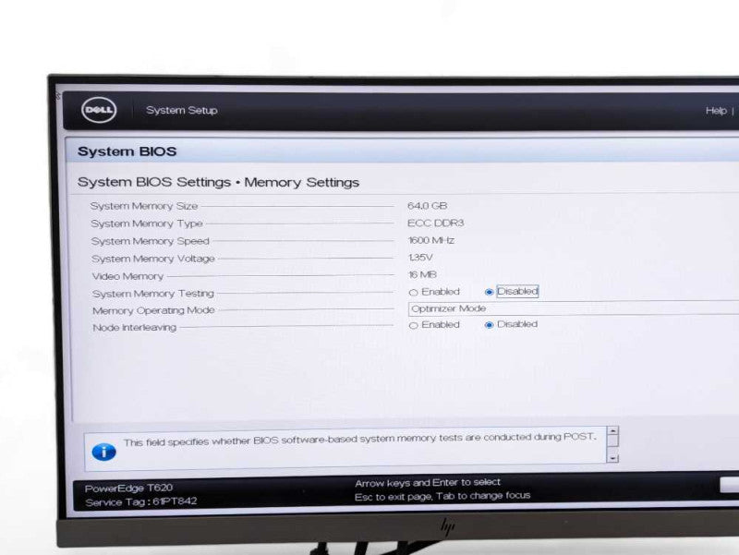
Task: Select the System Memory Speed label
Action: (x=150, y=241)
